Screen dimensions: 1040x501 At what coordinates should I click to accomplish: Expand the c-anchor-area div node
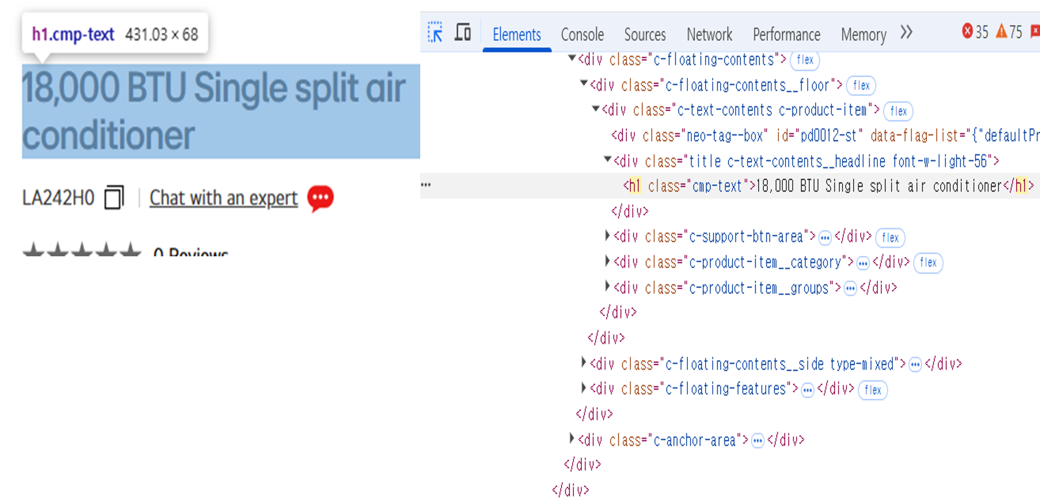[571, 439]
